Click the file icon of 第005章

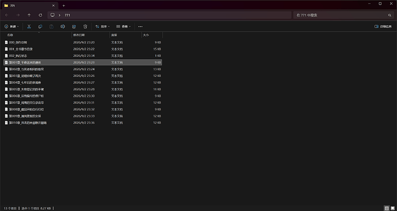[x=6, y=89]
